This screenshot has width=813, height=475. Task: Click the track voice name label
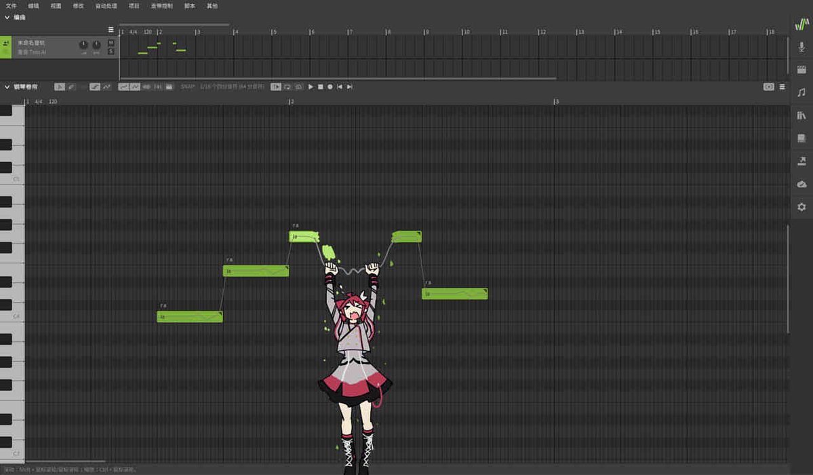click(32, 52)
